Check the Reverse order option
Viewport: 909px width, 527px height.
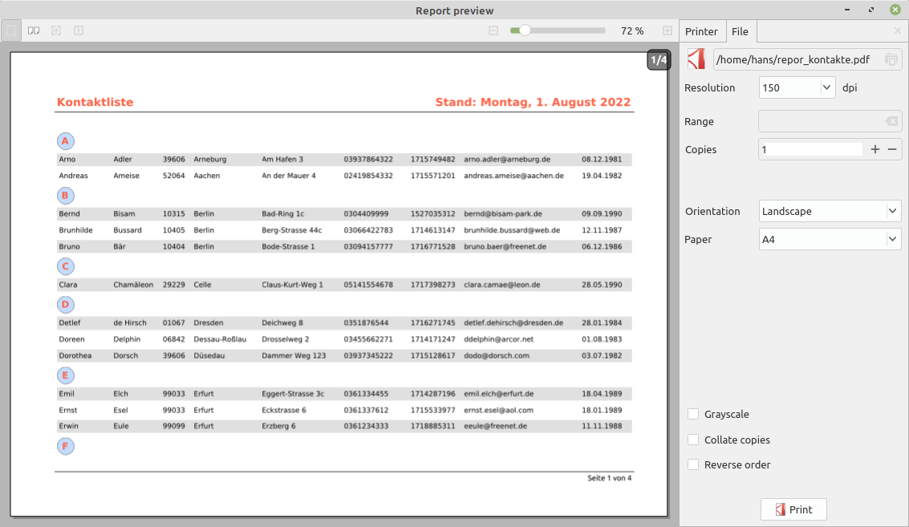click(x=693, y=465)
